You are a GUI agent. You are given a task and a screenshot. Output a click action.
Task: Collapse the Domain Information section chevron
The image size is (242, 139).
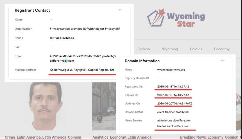coord(222,61)
